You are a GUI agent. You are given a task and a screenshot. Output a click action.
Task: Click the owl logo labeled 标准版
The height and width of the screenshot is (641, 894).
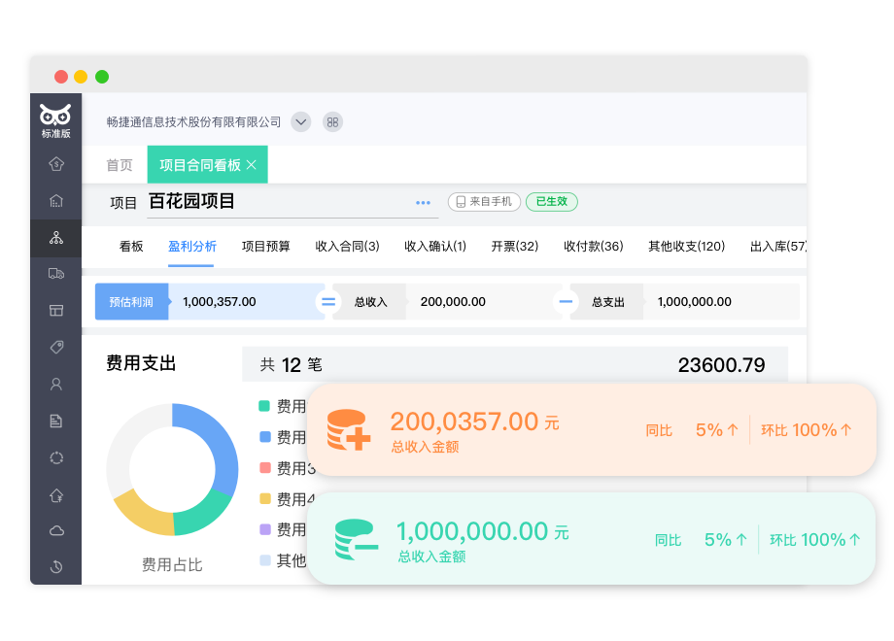coord(56,120)
